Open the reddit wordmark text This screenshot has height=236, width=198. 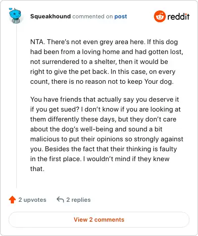tap(178, 16)
